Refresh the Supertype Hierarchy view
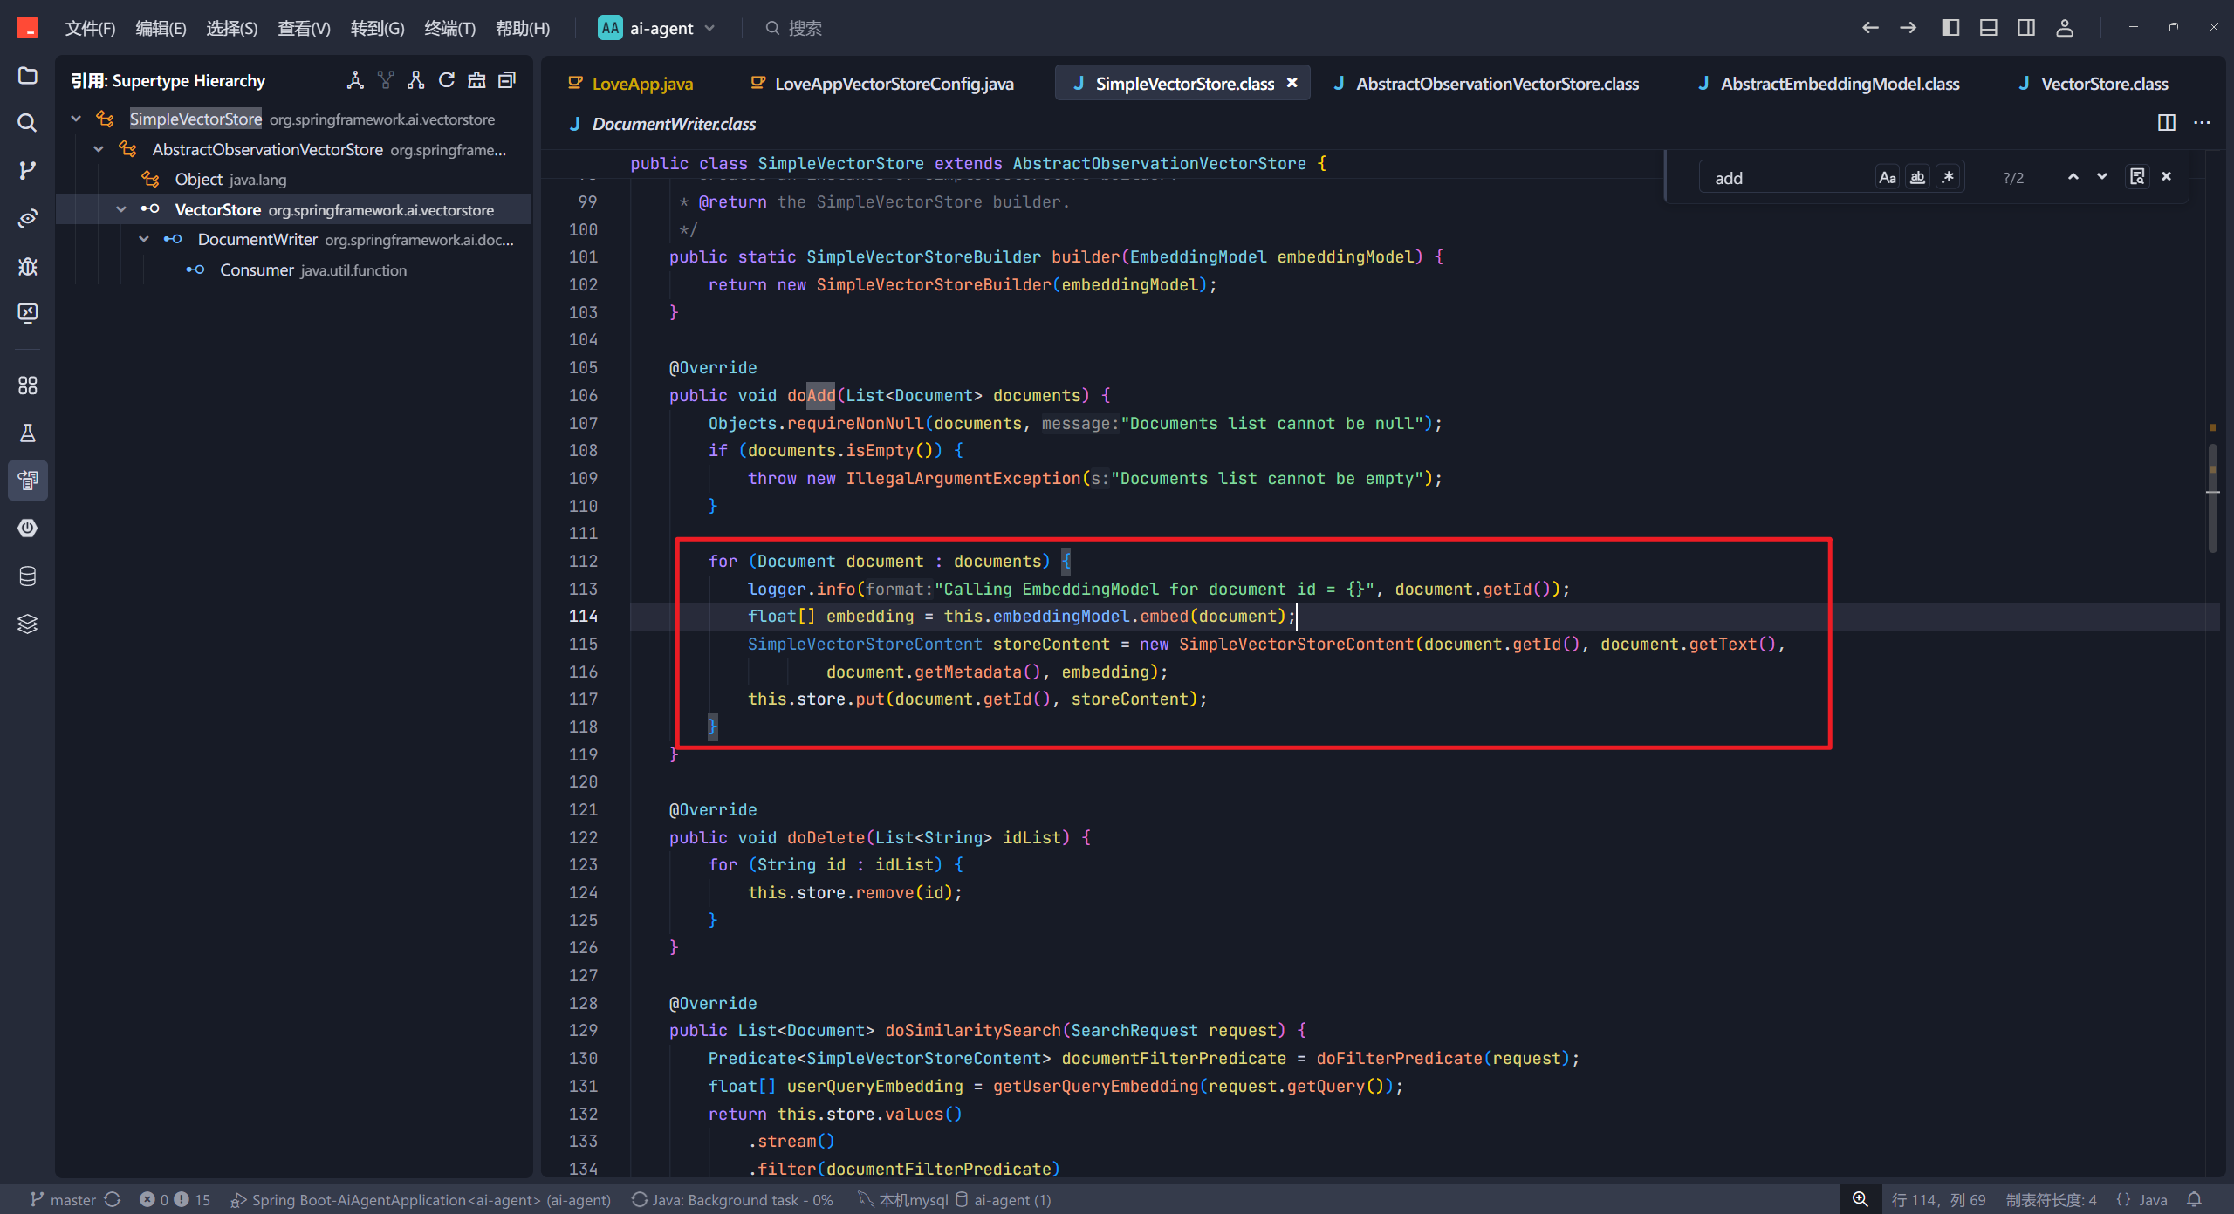Screen dimensions: 2234x1214 tap(447, 80)
